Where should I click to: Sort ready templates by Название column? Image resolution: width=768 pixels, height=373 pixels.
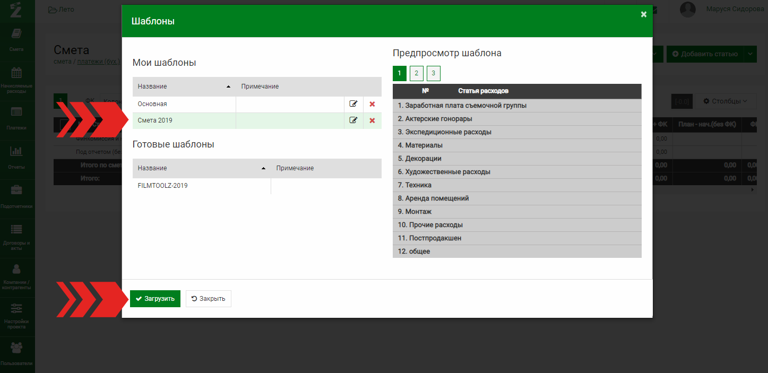[x=201, y=168]
